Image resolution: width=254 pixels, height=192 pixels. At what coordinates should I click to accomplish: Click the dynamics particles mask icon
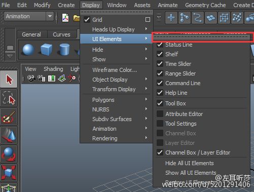point(237,18)
